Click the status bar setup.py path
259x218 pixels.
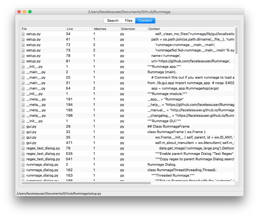(x=59, y=194)
